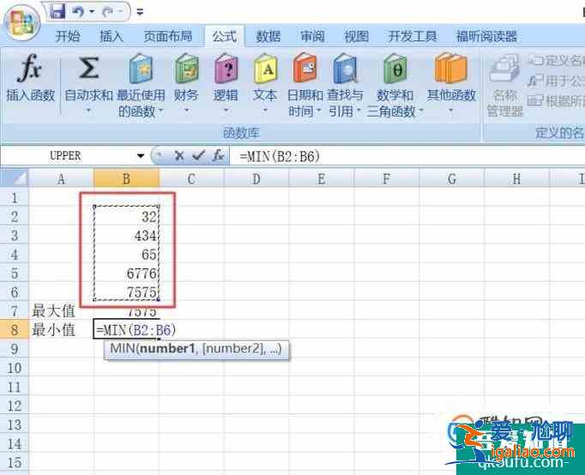Redo the action in the quick toolbar
Viewport: 585px width, 475px height.
click(108, 12)
